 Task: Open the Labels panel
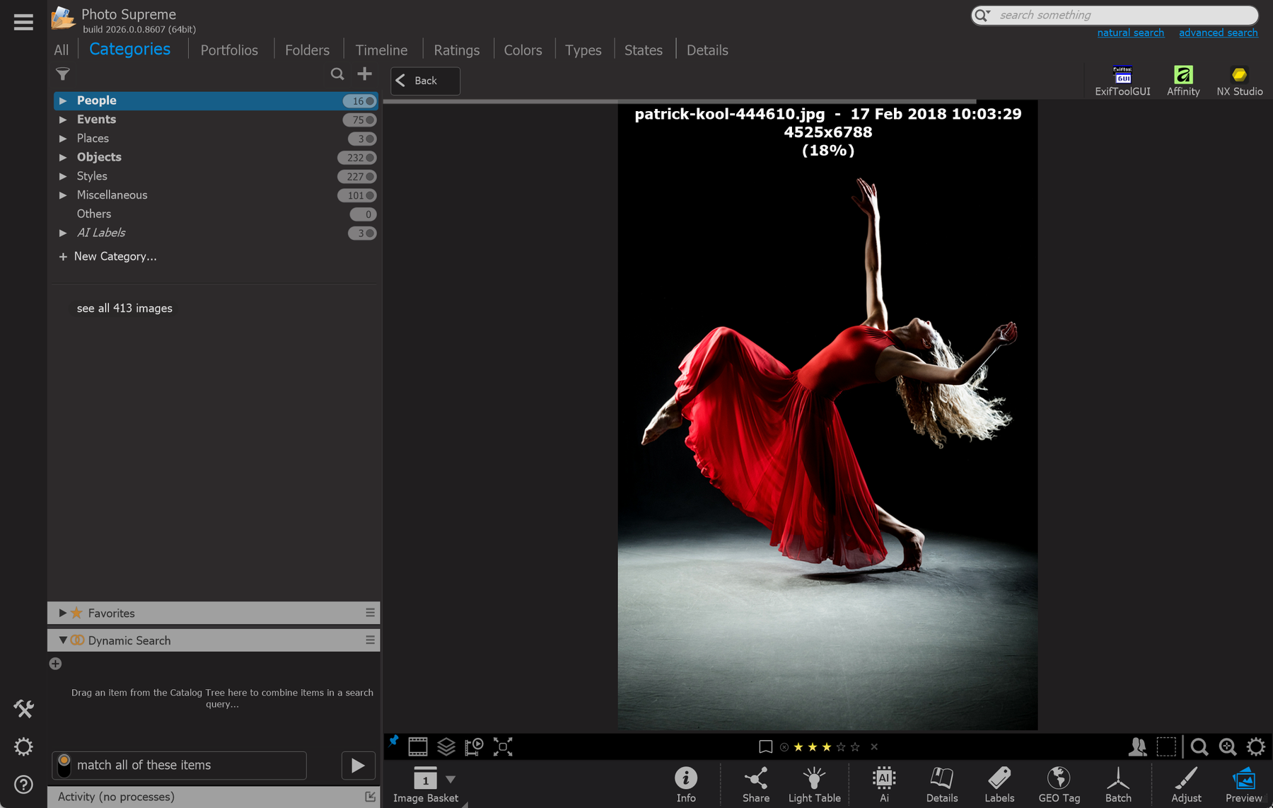[x=999, y=785]
